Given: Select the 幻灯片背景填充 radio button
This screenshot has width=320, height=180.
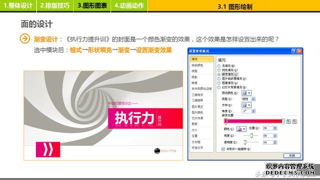Looking at the screenshot, I should coord(219,87).
